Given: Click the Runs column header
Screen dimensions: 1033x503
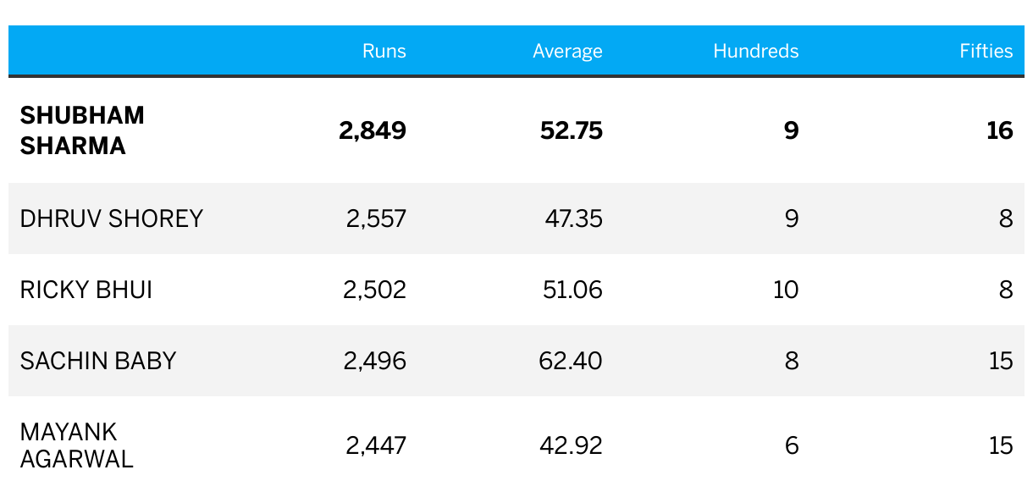Looking at the screenshot, I should click(384, 51).
